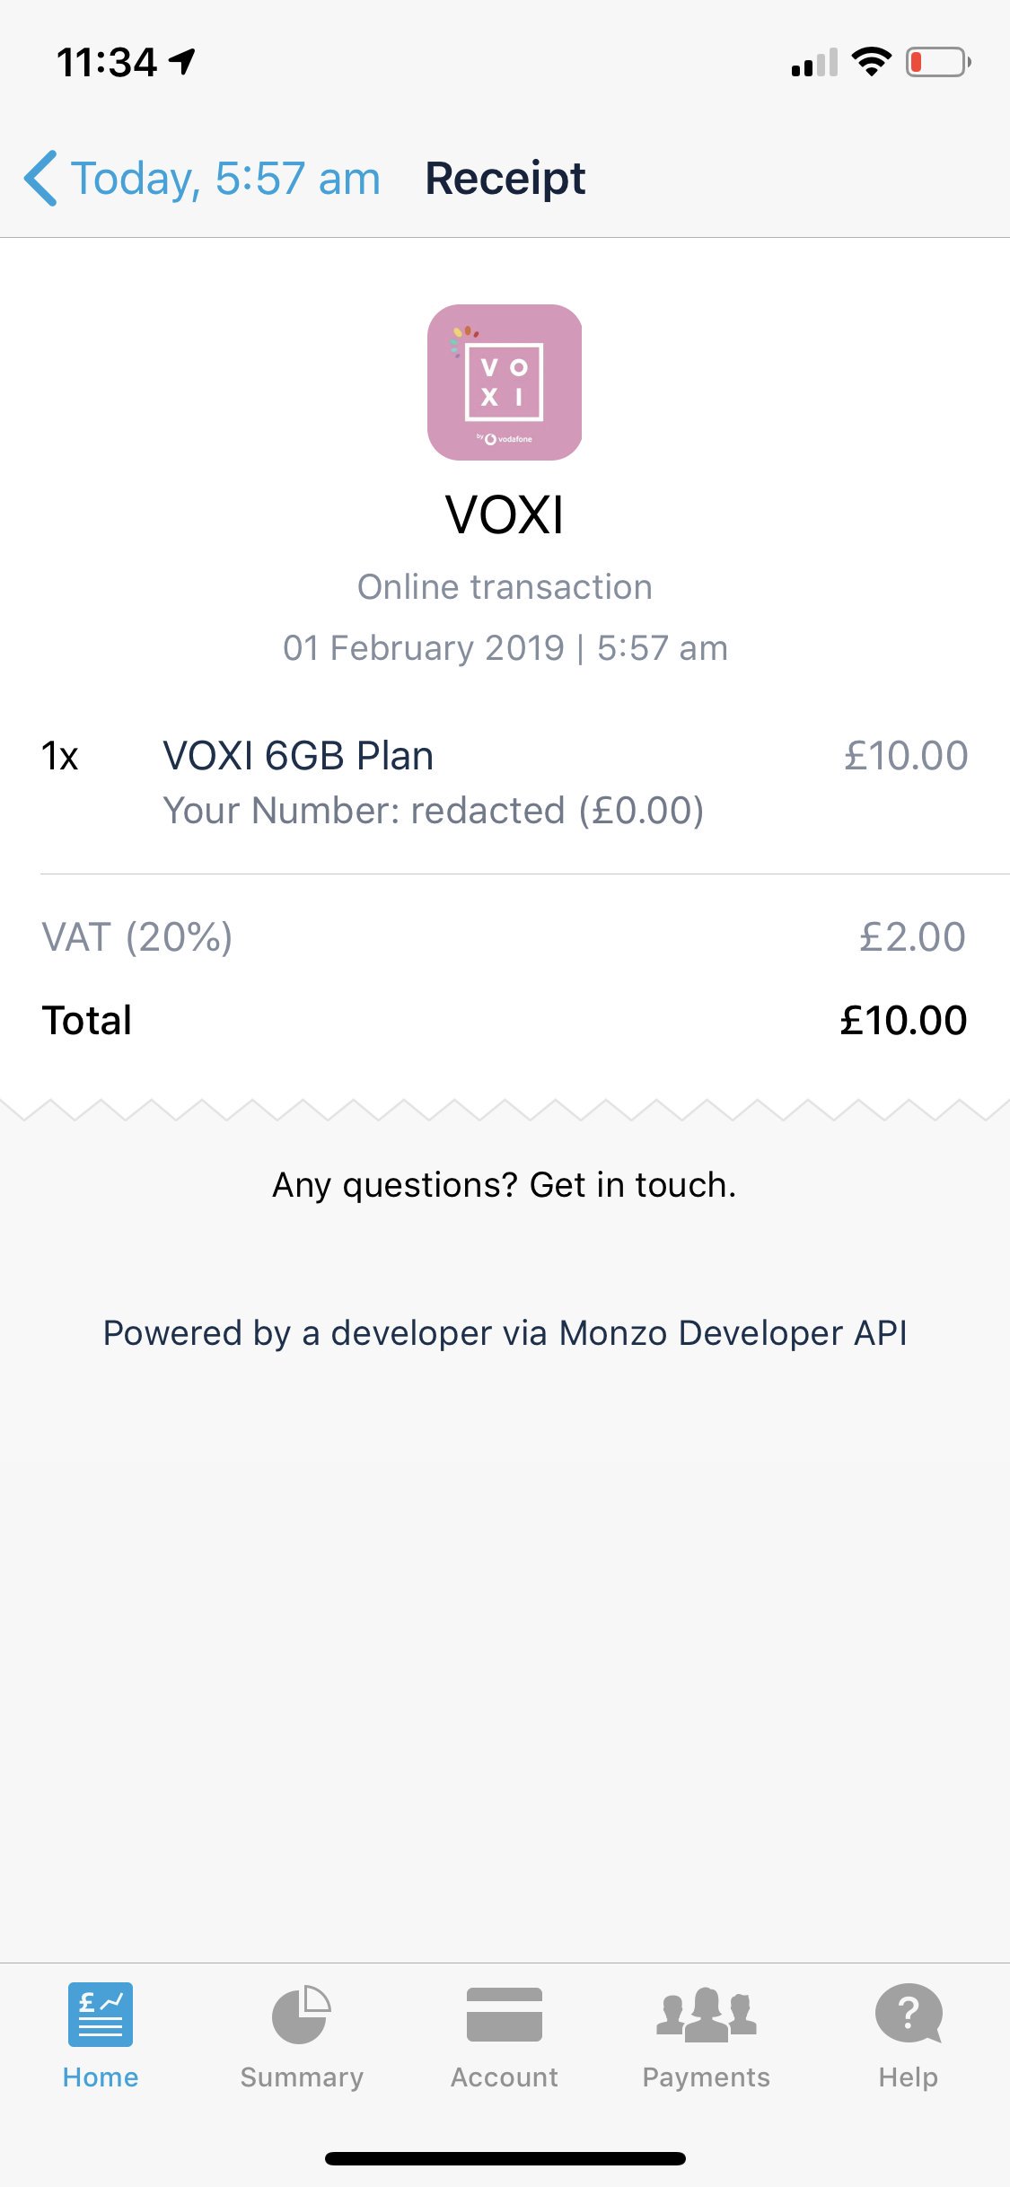Select the VOXI 6GB Plan line item
This screenshot has width=1010, height=2187.
[x=298, y=756]
